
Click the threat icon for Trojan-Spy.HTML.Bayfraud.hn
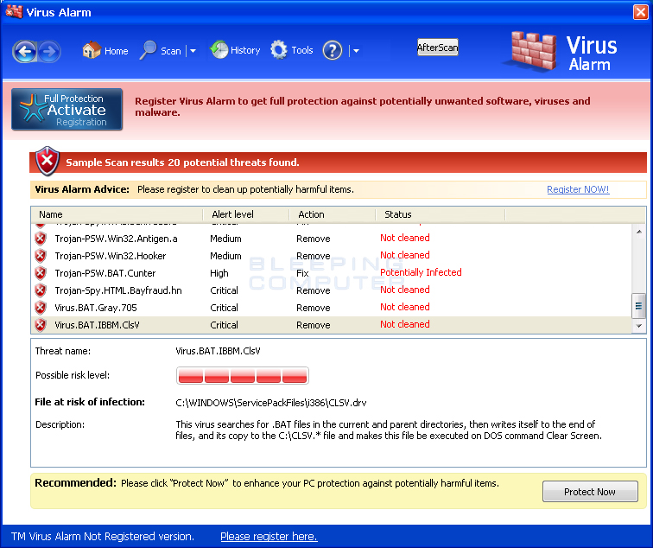coord(41,290)
